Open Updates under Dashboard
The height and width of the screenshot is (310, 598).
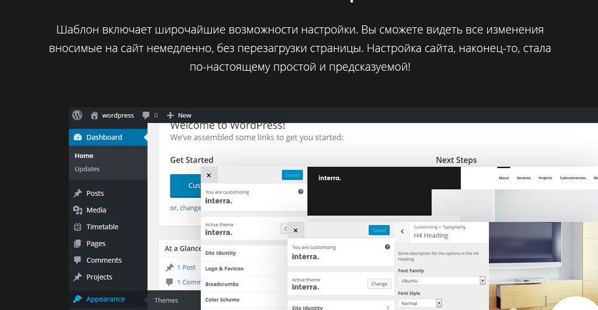[87, 169]
